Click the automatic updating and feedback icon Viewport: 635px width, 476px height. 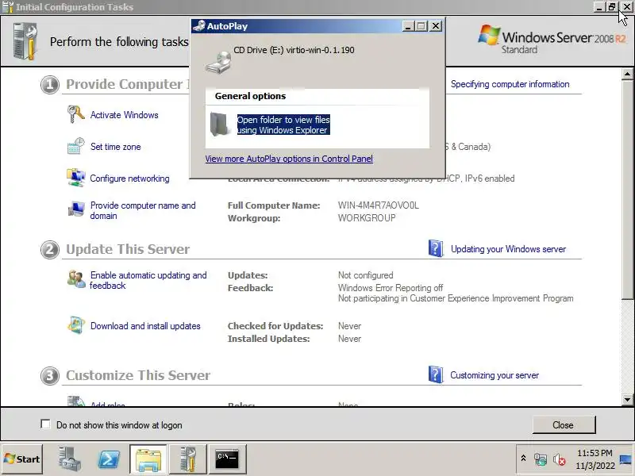click(75, 279)
